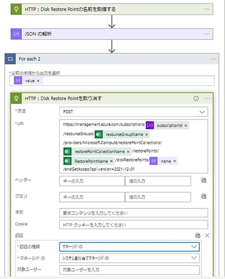Viewport: 225px width, 279px height.
Task: Switch クエリ to text mode icon
Action: click(203, 196)
